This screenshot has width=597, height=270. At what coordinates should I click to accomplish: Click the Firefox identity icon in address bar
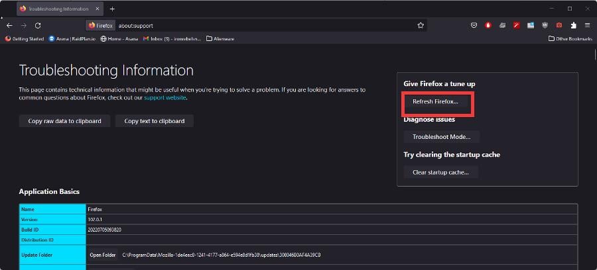[101, 25]
